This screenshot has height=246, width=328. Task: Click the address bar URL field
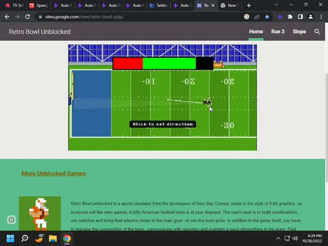tap(138, 17)
